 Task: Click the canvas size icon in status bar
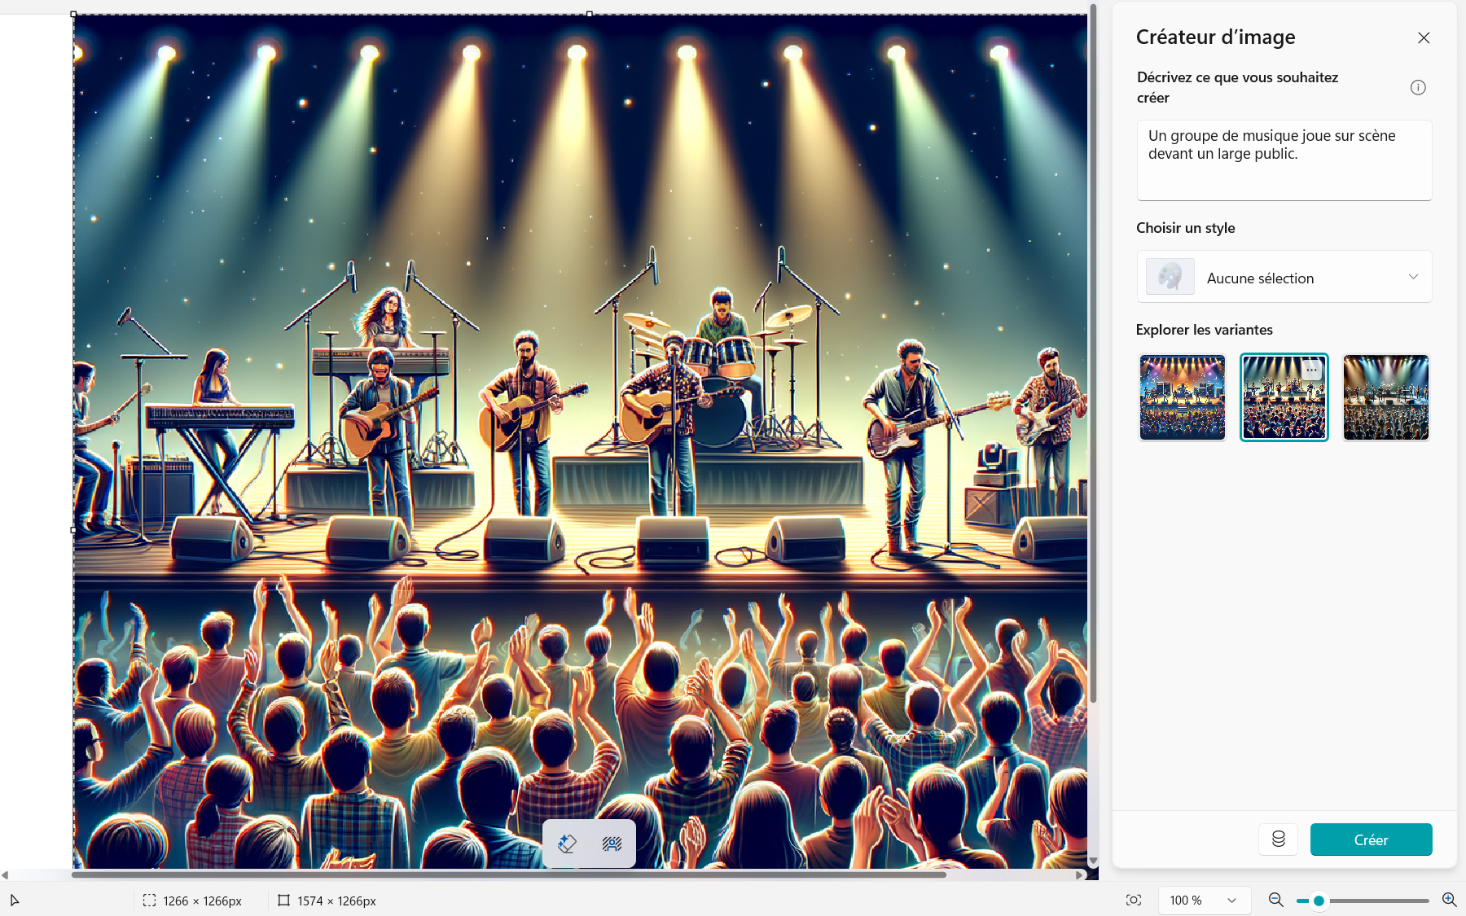coord(283,901)
